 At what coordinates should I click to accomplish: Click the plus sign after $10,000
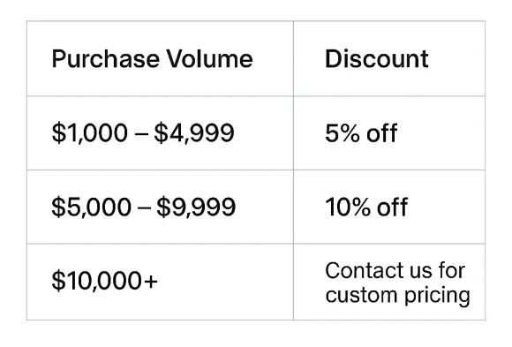click(x=151, y=282)
